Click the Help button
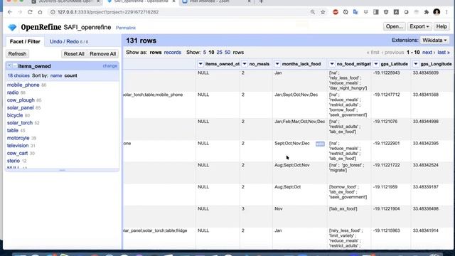Viewport: 455px width, 256px height. [x=441, y=26]
